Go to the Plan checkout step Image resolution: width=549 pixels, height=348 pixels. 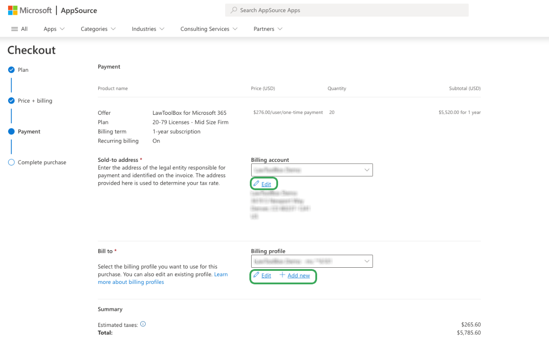(23, 70)
